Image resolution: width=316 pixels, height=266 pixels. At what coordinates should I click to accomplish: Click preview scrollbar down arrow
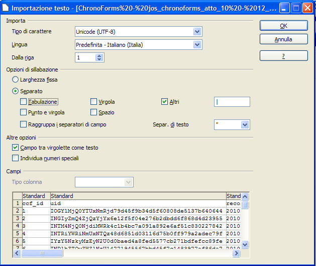pyautogui.click(x=245, y=244)
